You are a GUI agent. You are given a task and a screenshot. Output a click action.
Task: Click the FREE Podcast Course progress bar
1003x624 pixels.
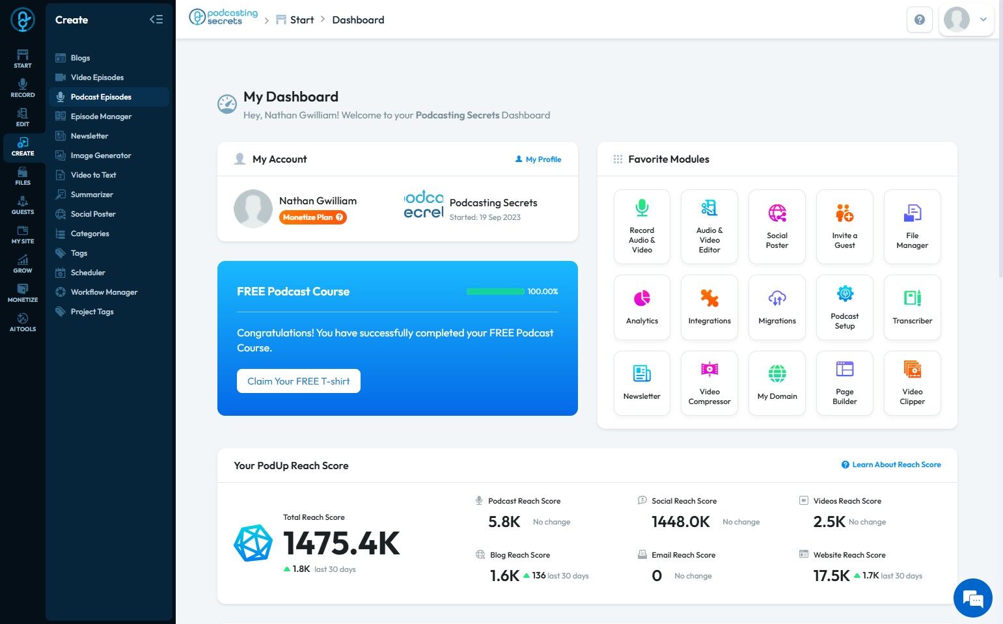[495, 292]
